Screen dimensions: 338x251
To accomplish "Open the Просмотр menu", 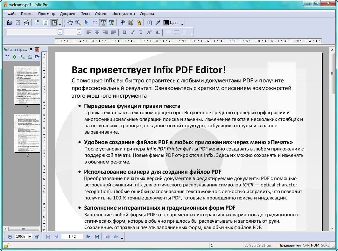I will 46,14.
